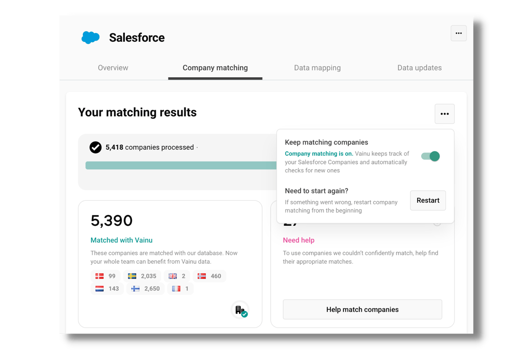The image size is (525, 350).
Task: Click the Sweden flag chip showing 2,035
Action: point(142,276)
